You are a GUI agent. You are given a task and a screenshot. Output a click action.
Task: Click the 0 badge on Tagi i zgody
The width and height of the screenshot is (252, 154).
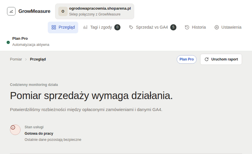click(x=117, y=27)
